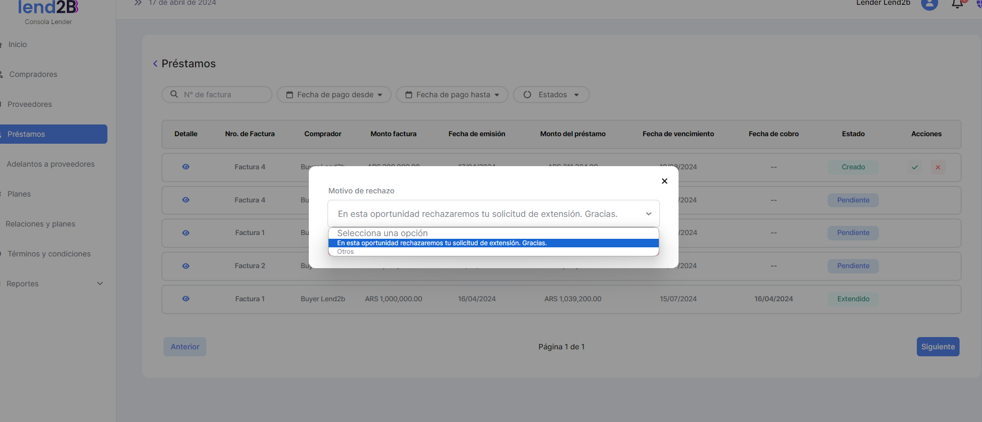The height and width of the screenshot is (422, 982).
Task: Open the Estados filter dropdown
Action: (x=551, y=95)
